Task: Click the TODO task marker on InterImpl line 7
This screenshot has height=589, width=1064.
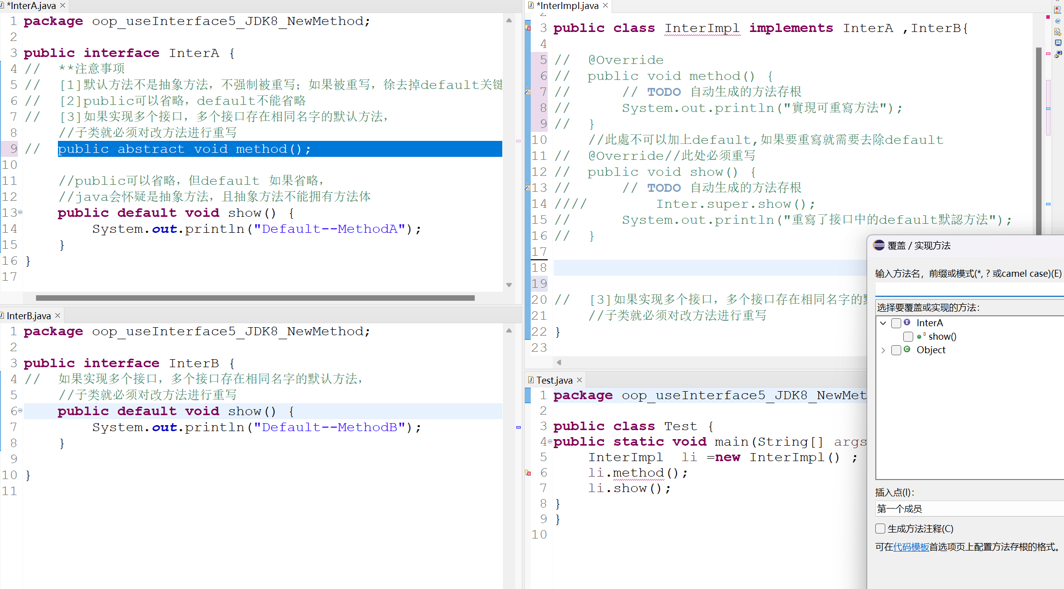Action: click(528, 91)
